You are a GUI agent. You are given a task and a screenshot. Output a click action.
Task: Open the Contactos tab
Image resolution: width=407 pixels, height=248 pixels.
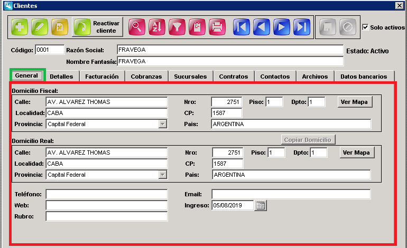(275, 77)
